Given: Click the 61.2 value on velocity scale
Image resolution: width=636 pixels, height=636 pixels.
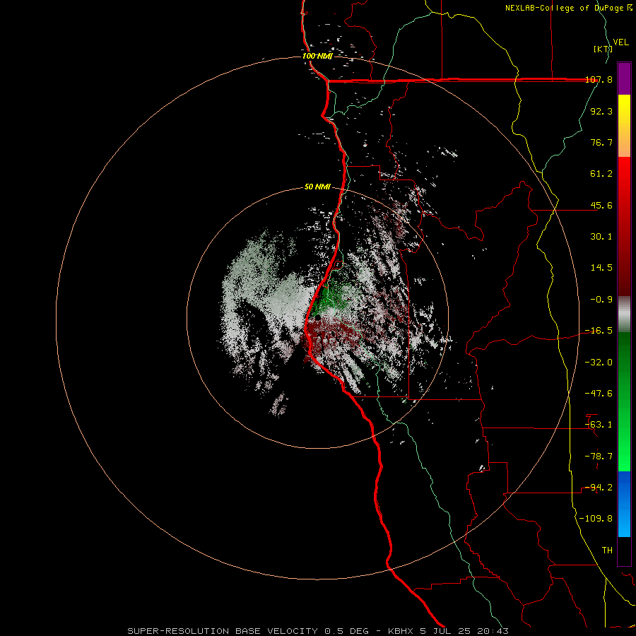Looking at the screenshot, I should coord(601,174).
